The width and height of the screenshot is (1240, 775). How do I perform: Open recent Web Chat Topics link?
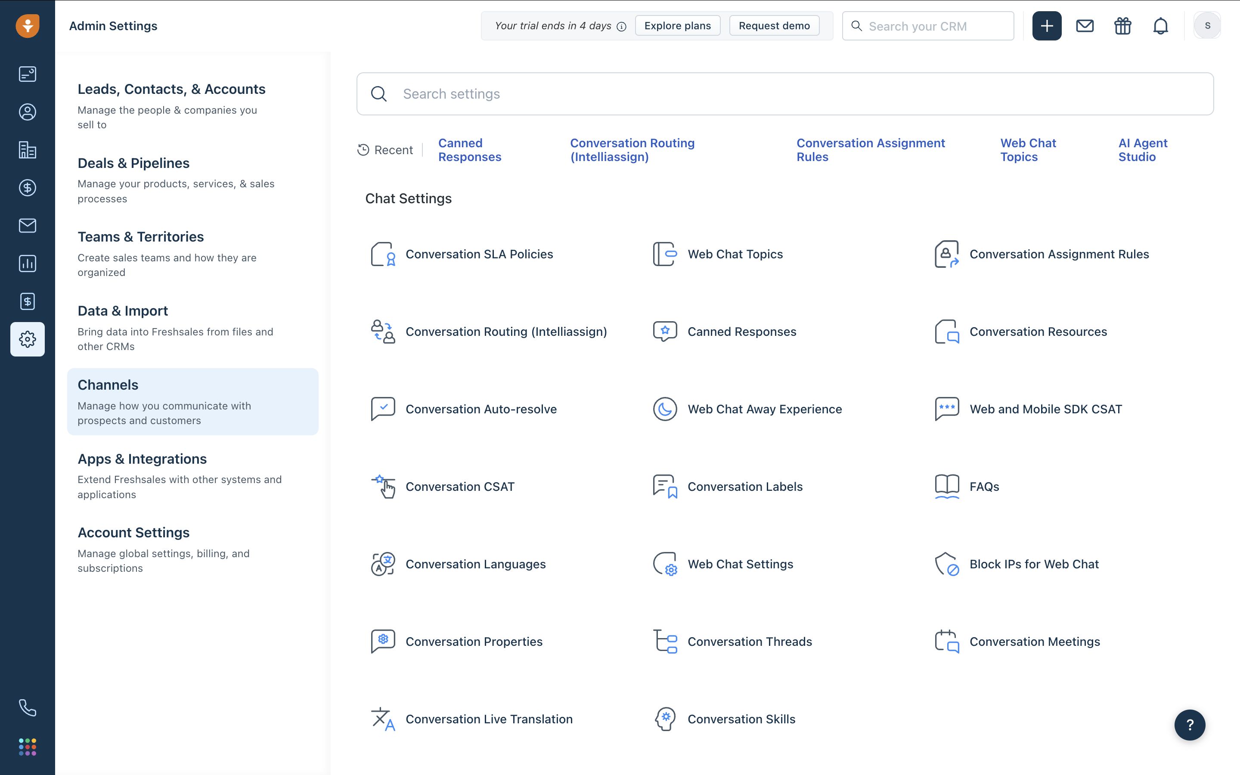1028,150
